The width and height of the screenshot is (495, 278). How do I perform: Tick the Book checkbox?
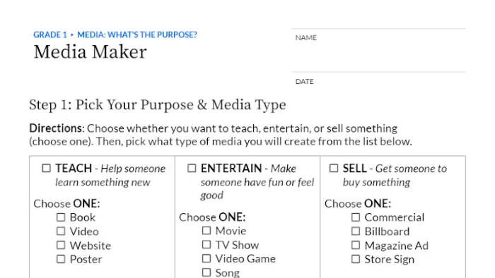[x=61, y=217]
